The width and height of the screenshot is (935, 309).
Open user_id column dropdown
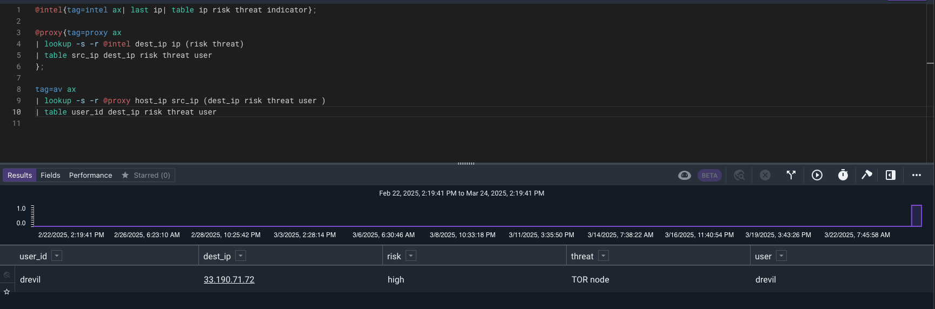57,256
